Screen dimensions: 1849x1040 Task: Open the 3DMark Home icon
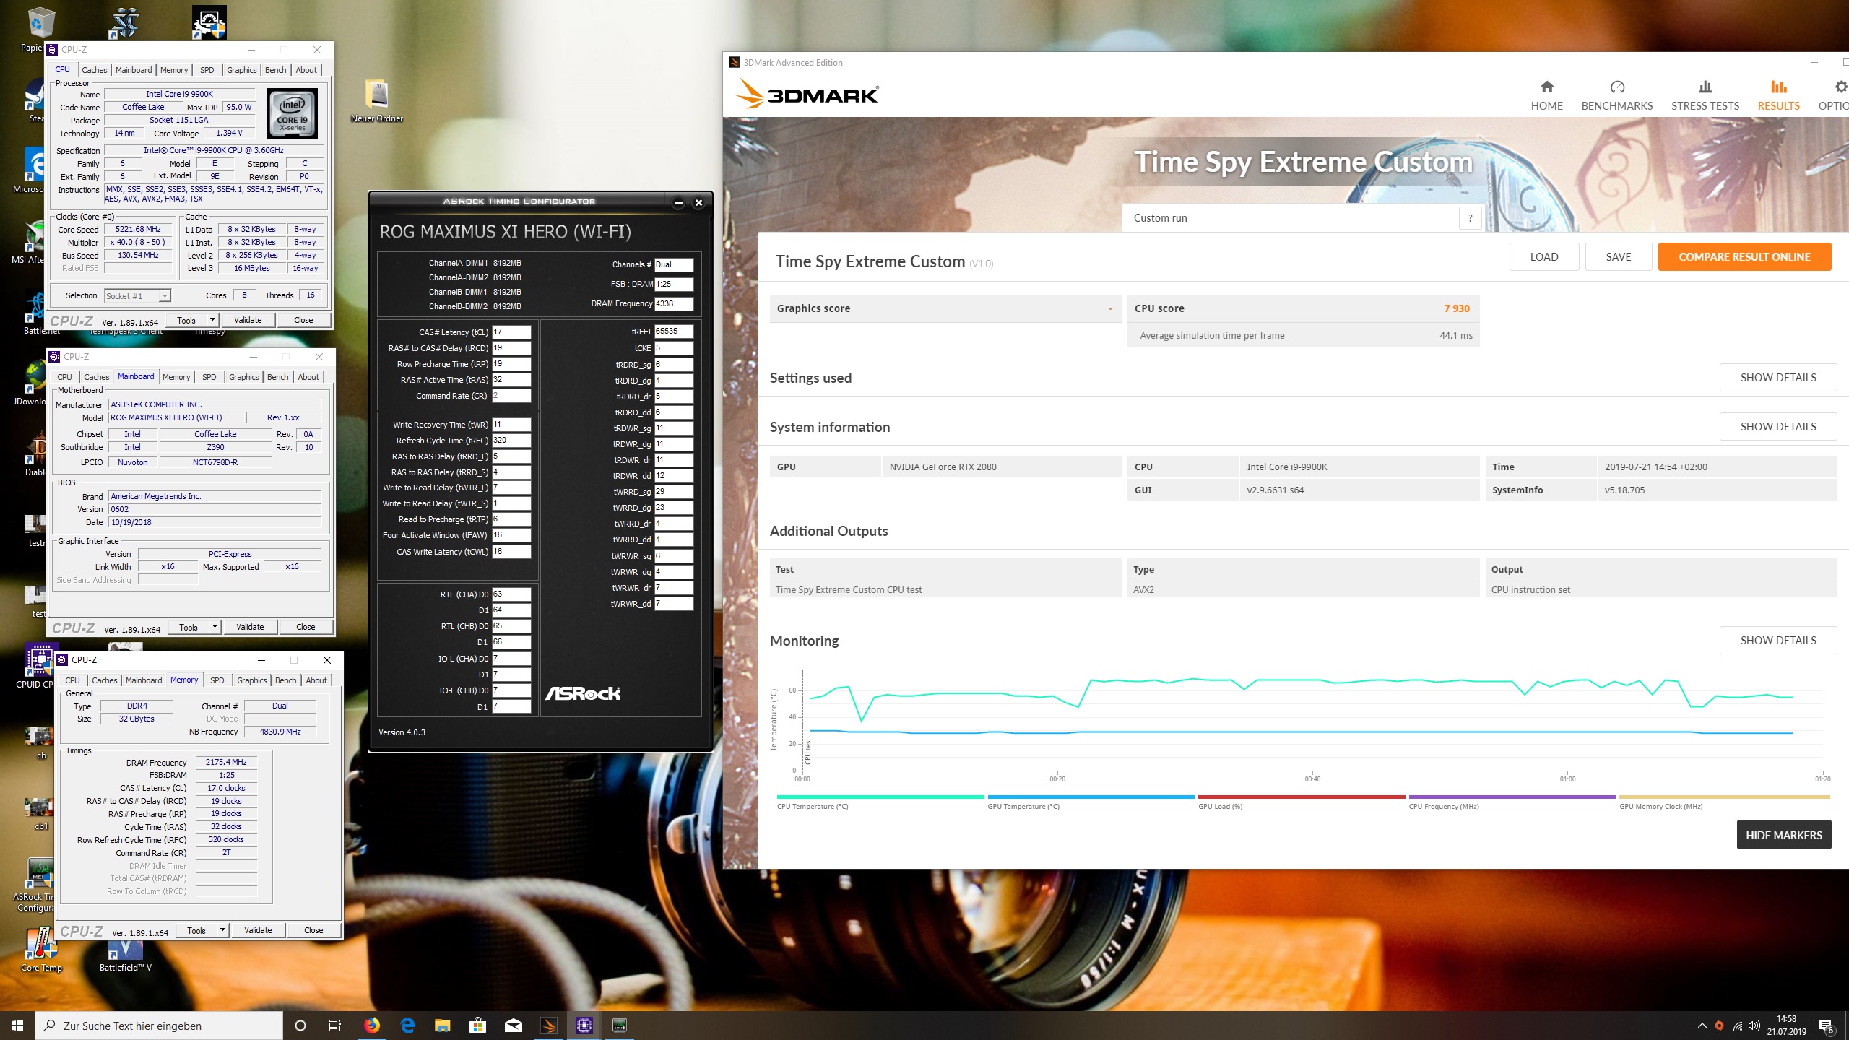click(x=1546, y=87)
